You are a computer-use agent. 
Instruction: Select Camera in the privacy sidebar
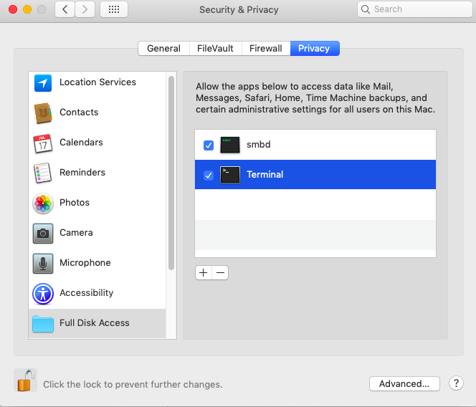[76, 233]
